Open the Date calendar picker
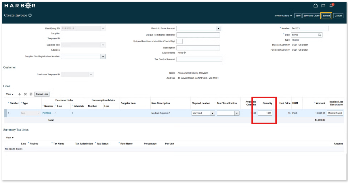Viewport: 348px width, 185px height. click(320, 35)
